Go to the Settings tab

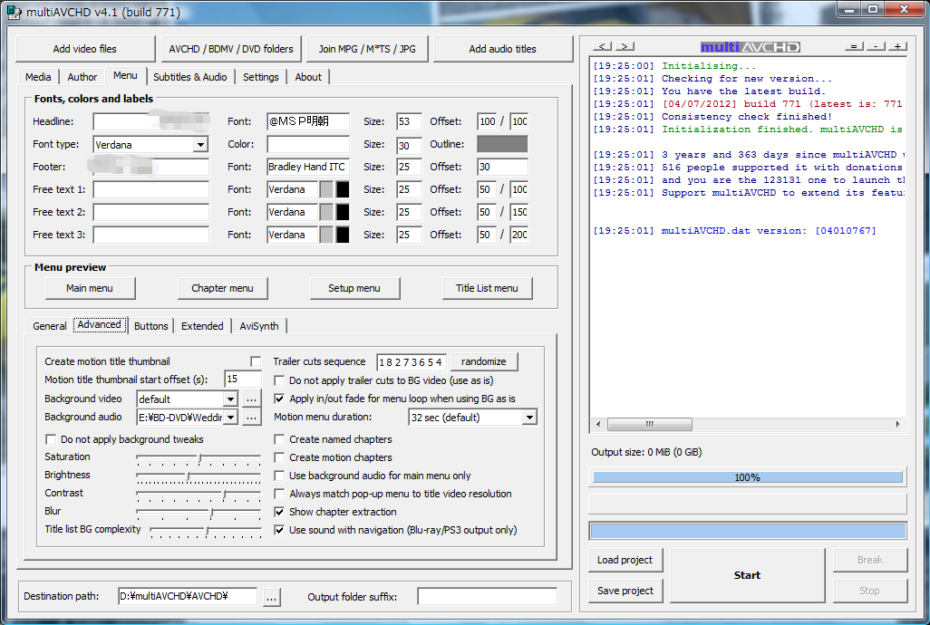pyautogui.click(x=260, y=77)
